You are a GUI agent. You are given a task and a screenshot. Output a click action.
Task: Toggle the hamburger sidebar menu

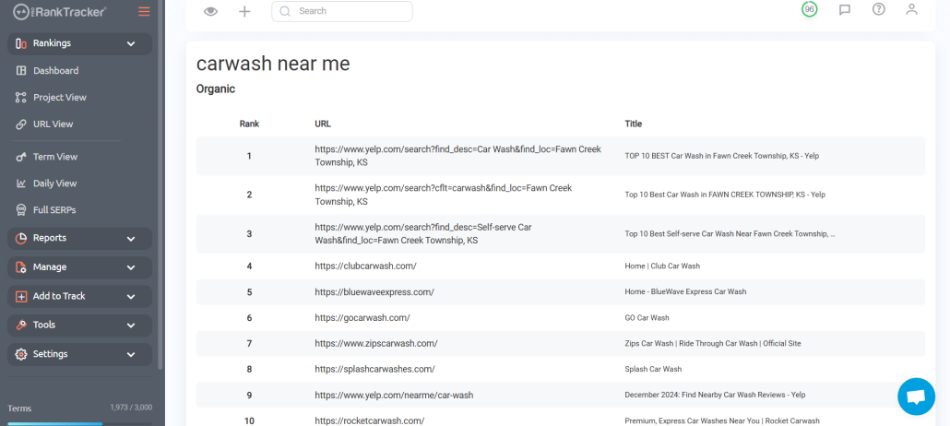tap(144, 11)
